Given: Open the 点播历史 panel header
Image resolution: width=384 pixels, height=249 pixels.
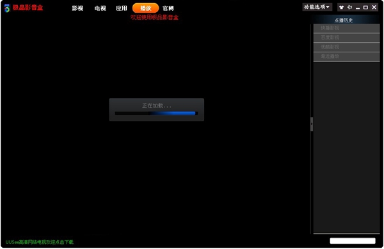Looking at the screenshot, I should pyautogui.click(x=344, y=20).
